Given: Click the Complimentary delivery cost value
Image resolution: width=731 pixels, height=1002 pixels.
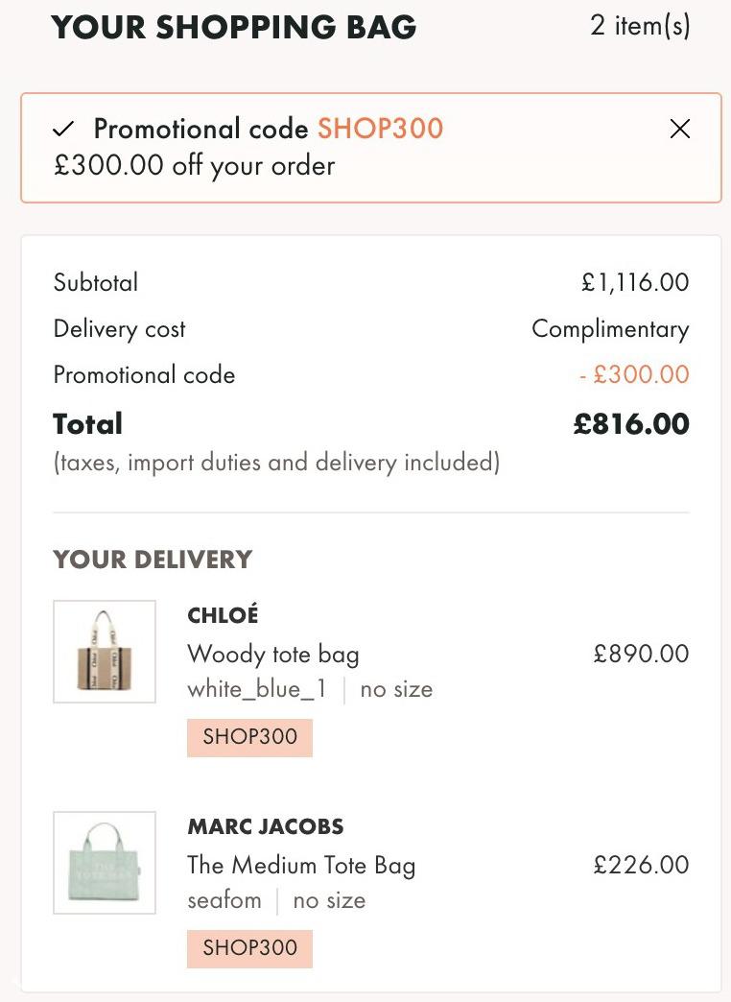Looking at the screenshot, I should coord(610,330).
